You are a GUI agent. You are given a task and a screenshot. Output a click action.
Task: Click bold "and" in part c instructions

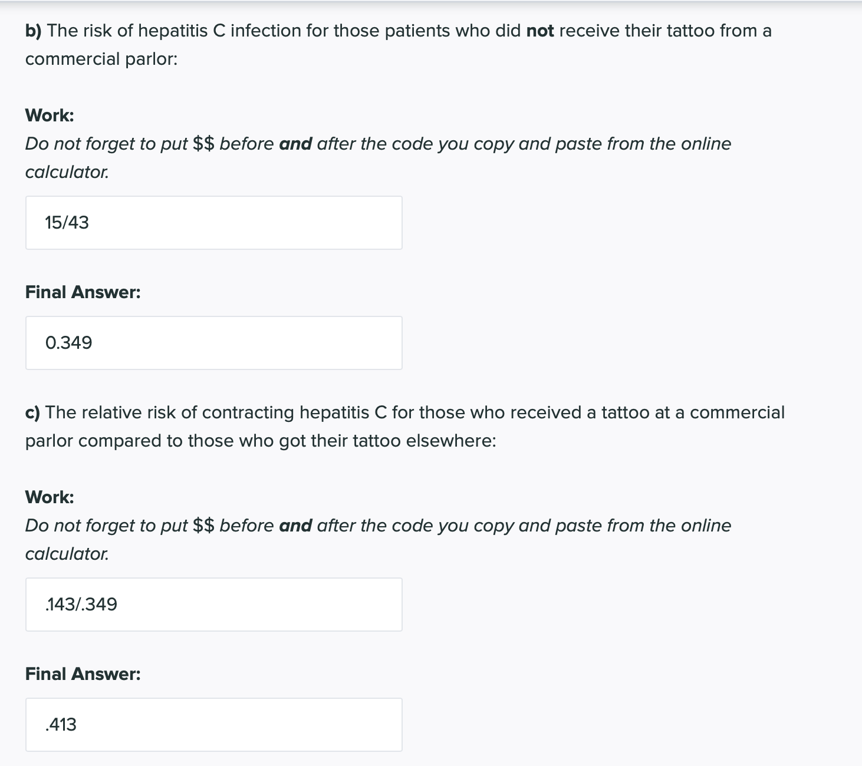click(295, 526)
